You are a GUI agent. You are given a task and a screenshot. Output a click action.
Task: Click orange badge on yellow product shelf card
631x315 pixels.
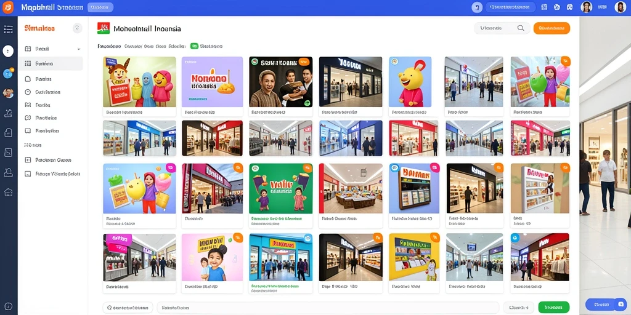(x=434, y=238)
